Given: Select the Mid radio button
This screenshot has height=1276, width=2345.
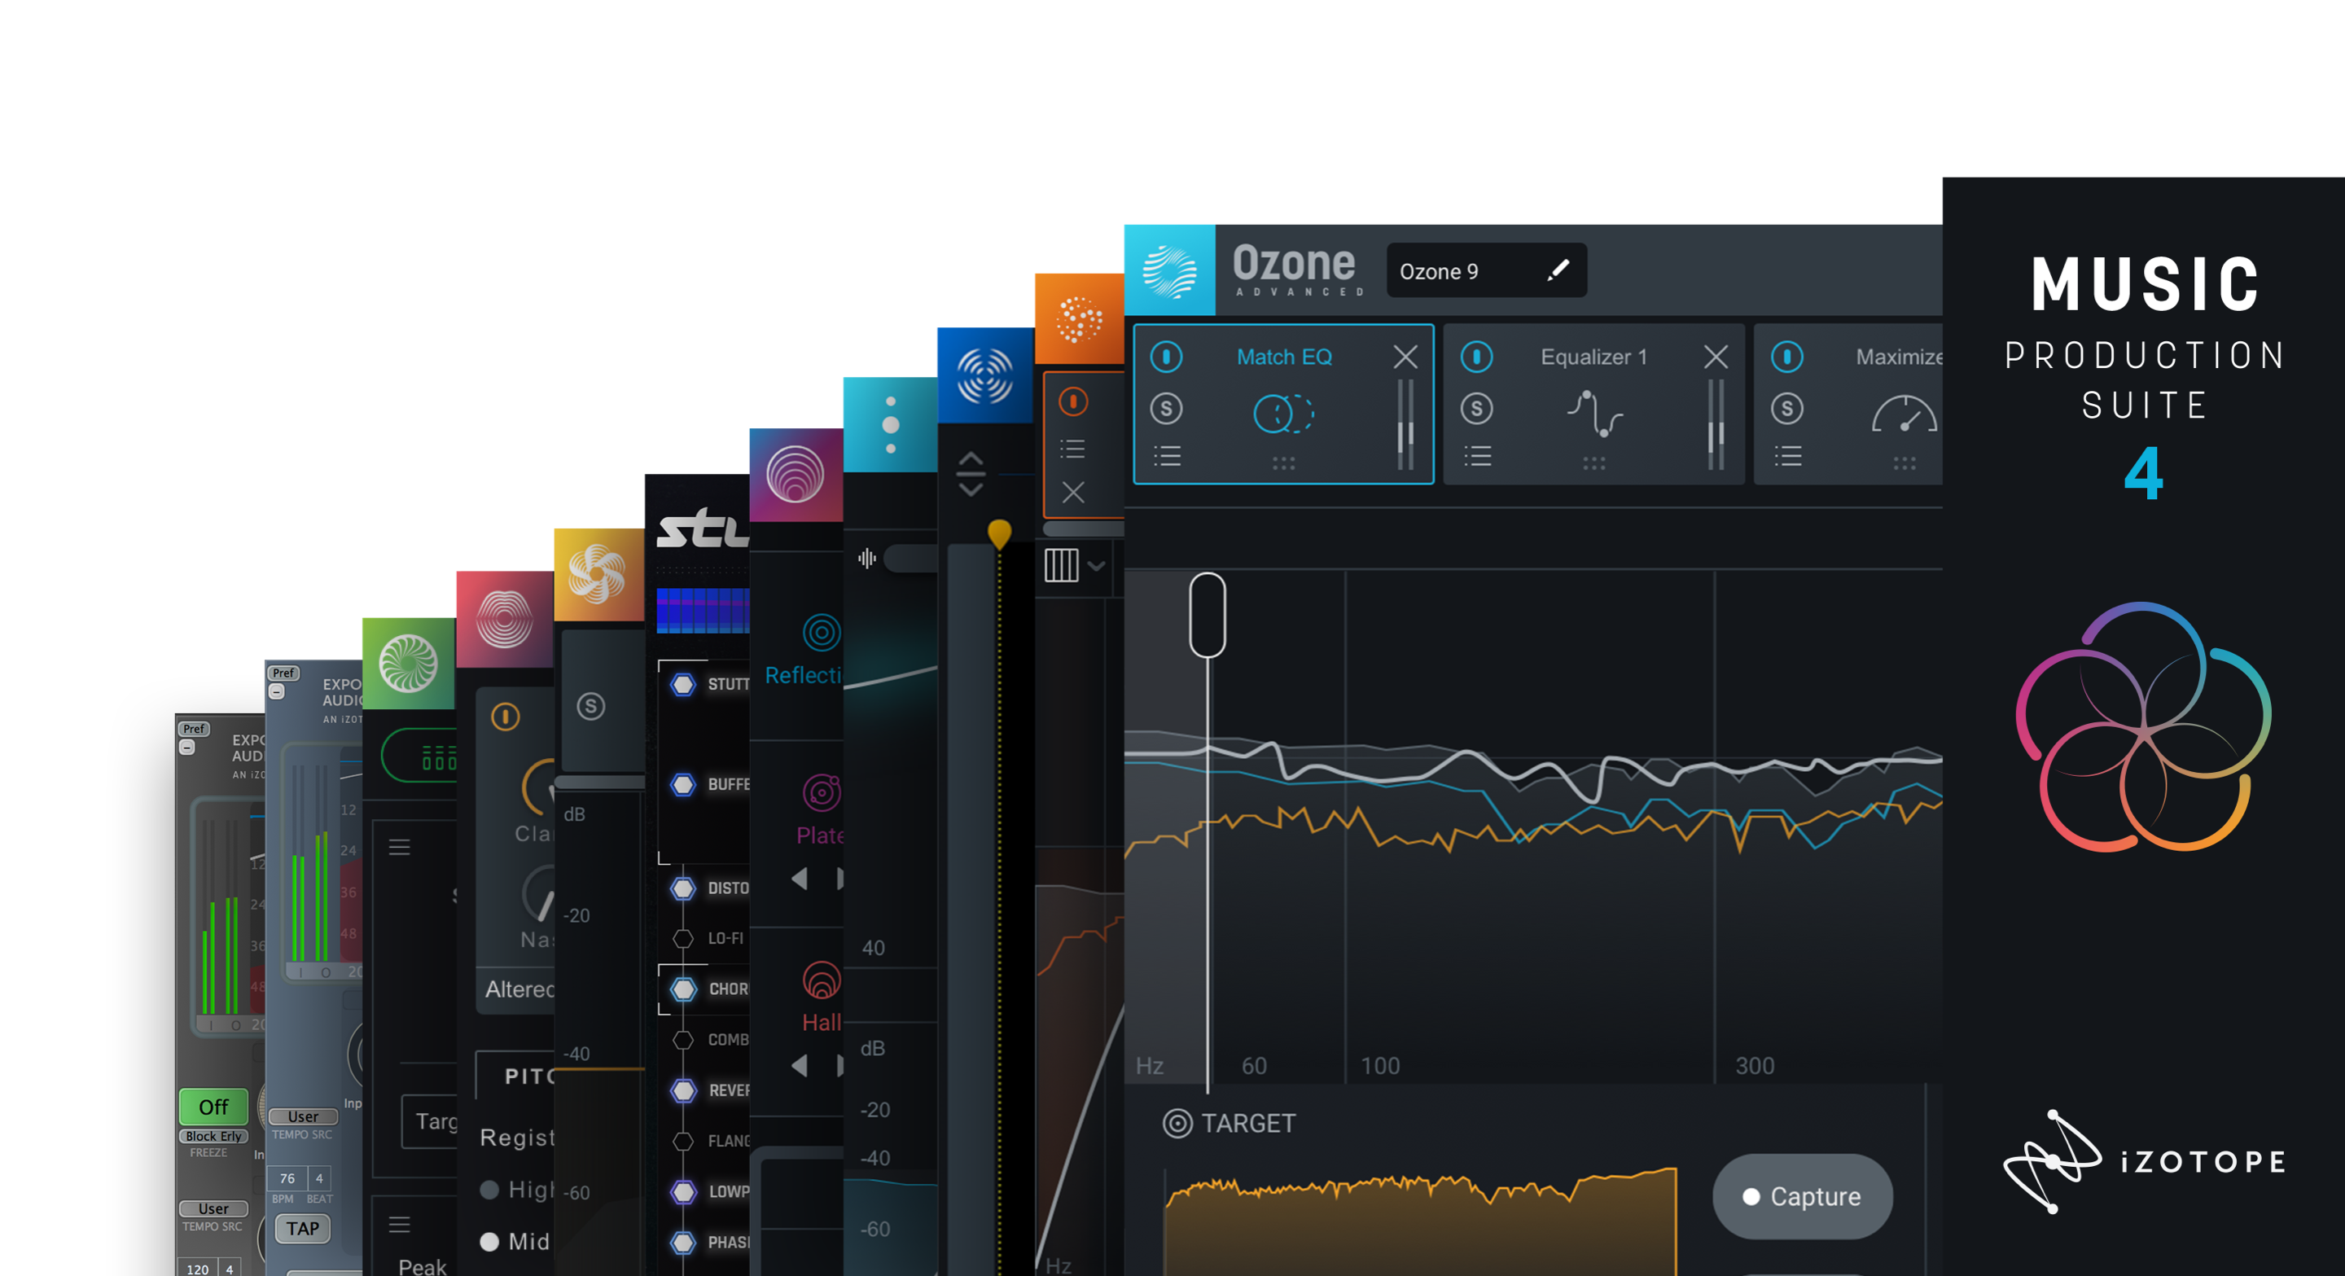Looking at the screenshot, I should point(489,1242).
